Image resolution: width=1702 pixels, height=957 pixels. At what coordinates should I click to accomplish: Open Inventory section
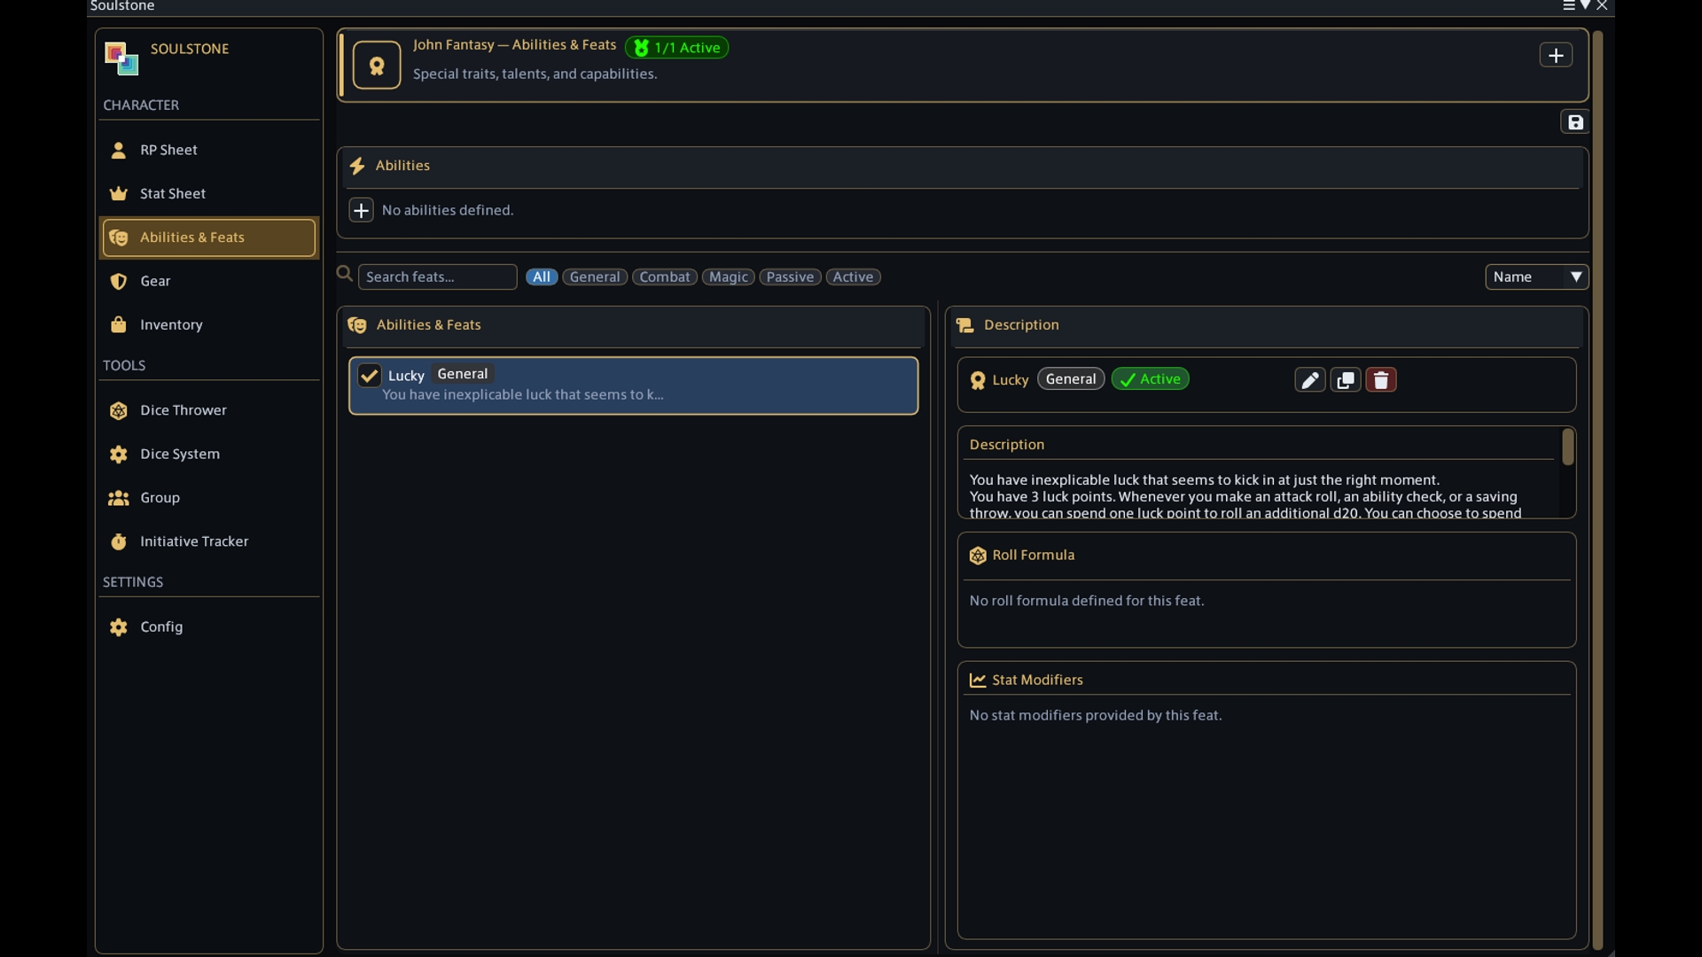click(209, 324)
